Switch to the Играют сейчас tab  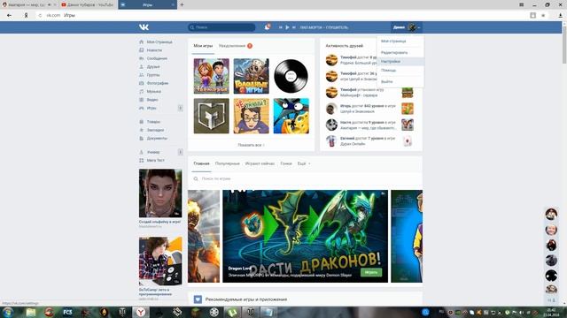[260, 163]
